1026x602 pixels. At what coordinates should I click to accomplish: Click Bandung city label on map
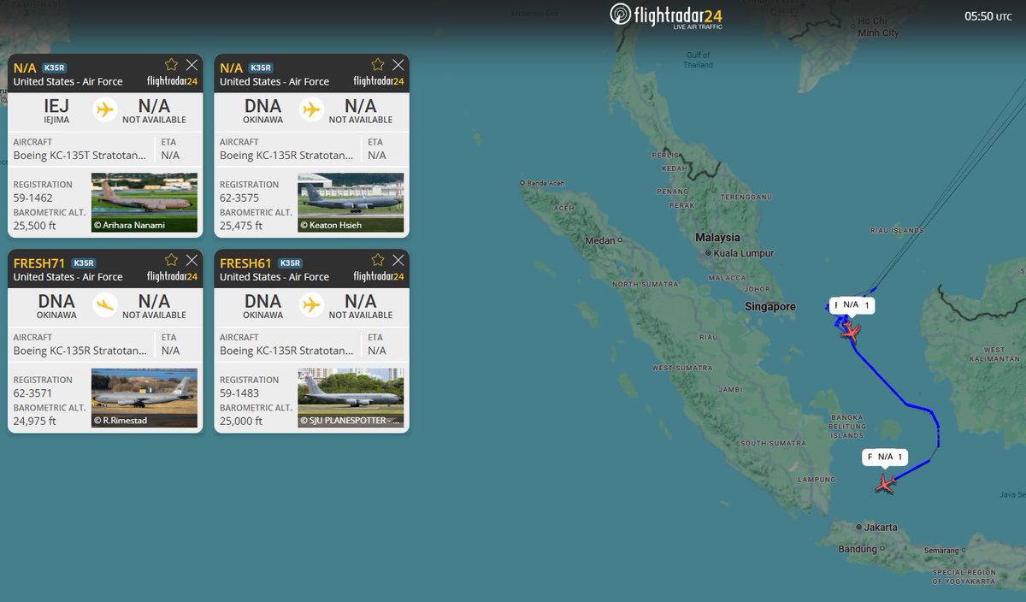857,549
